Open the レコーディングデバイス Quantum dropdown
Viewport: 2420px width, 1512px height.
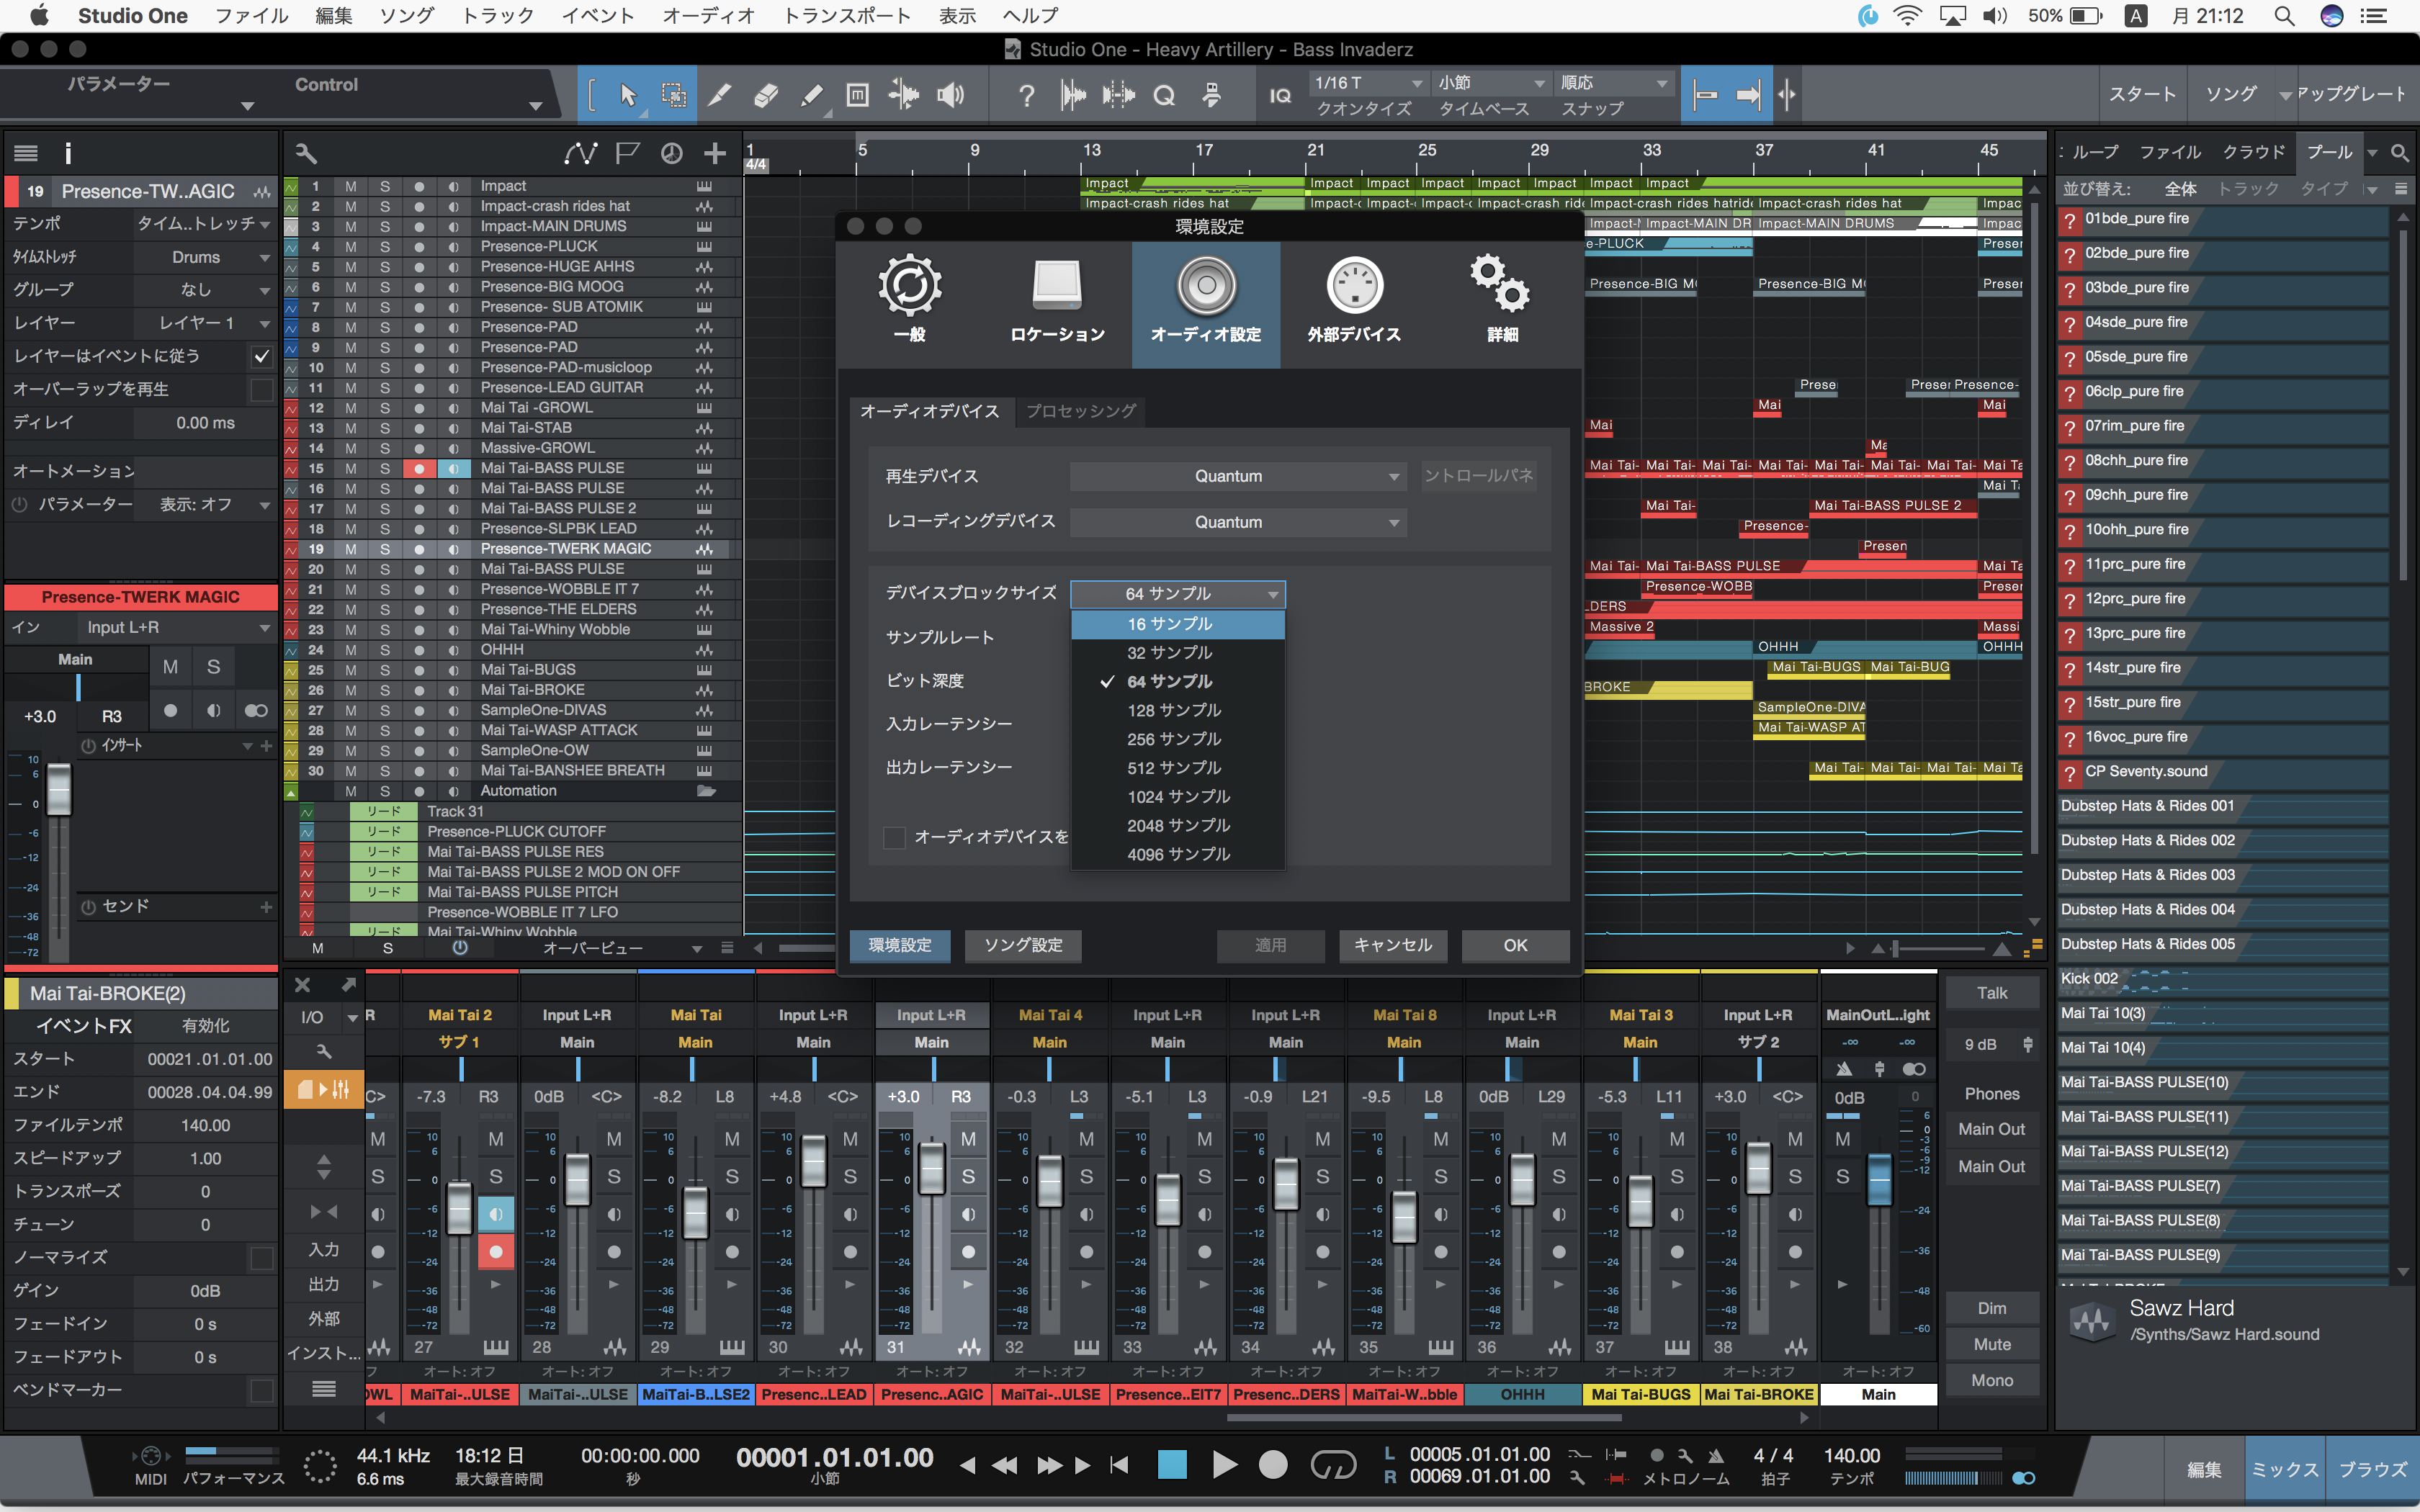1238,522
